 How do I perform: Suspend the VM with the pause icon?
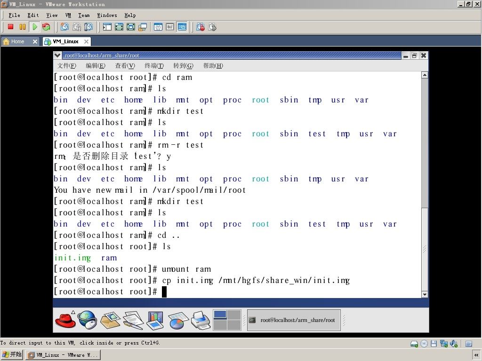[x=23, y=27]
